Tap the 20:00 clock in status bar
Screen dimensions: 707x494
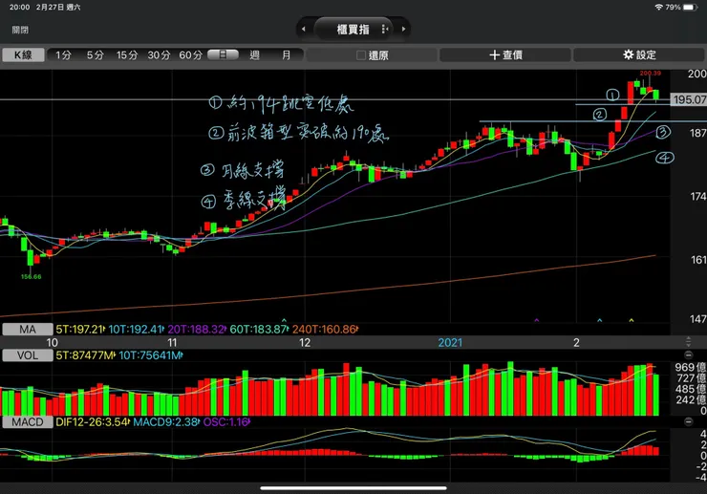pyautogui.click(x=19, y=8)
